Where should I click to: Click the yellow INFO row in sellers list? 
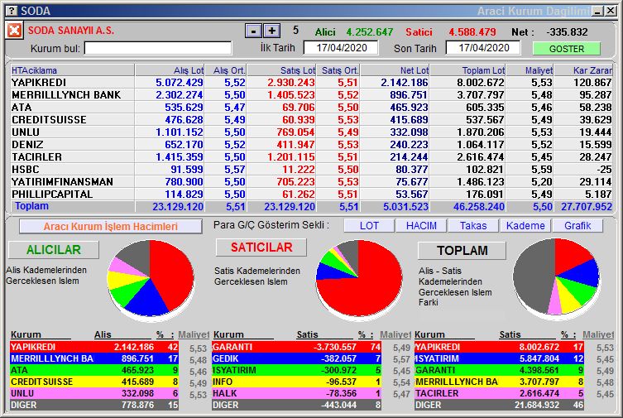click(x=296, y=382)
